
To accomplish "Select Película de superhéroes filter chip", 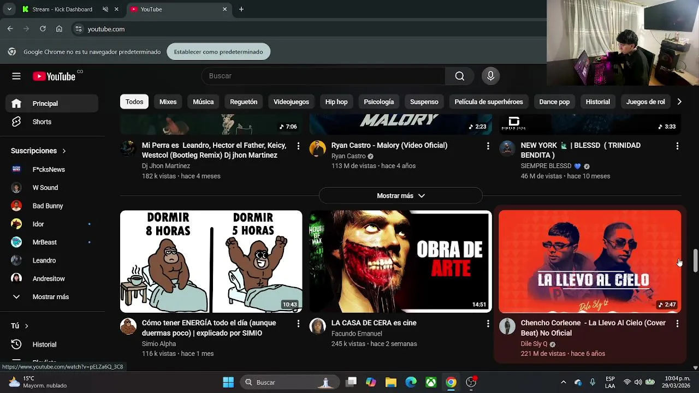I will pos(489,102).
